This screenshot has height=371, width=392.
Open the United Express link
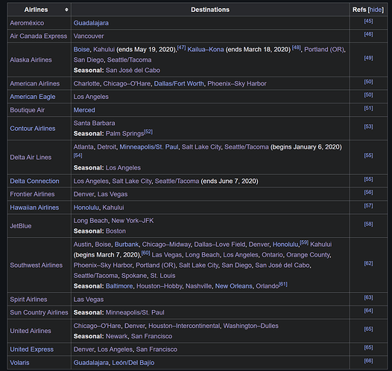coord(32,349)
